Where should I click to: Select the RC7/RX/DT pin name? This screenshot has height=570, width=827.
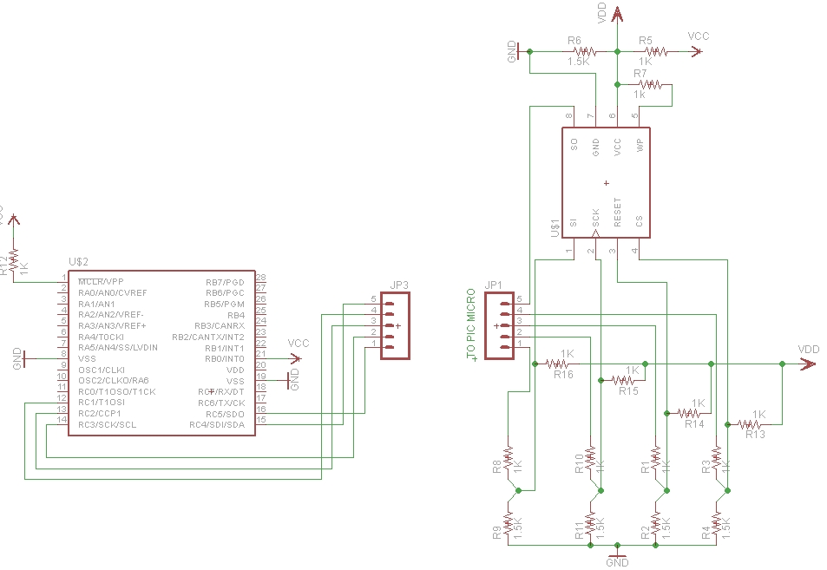click(221, 392)
